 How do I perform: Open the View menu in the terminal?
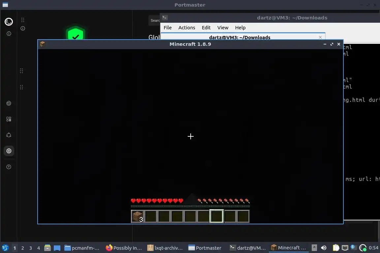[223, 28]
